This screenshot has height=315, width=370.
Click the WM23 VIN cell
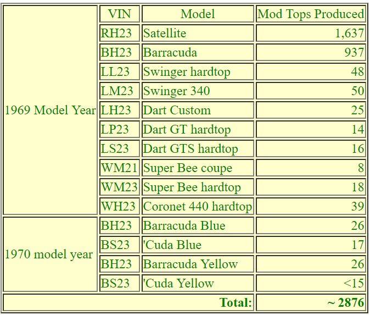point(119,187)
